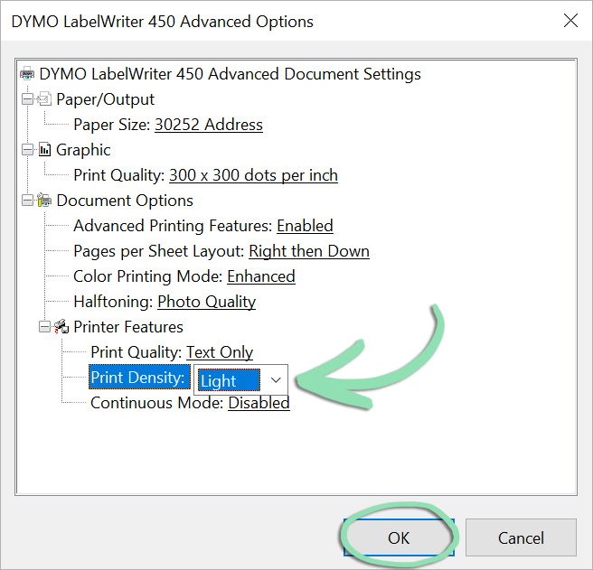Click the Graphic node chart icon
Screen dimensions: 593x570
pyautogui.click(x=45, y=150)
